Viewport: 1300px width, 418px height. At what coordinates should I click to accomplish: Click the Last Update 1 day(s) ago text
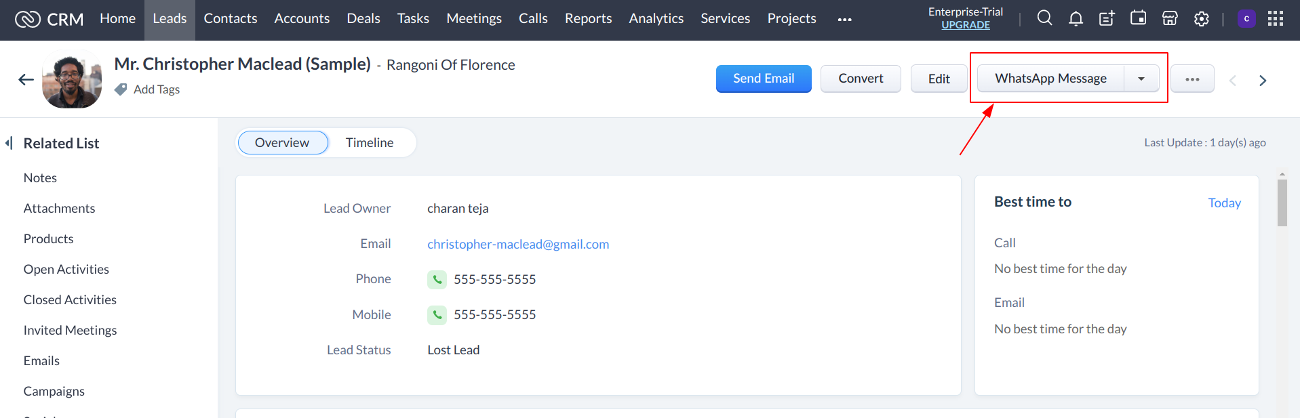[x=1205, y=142]
